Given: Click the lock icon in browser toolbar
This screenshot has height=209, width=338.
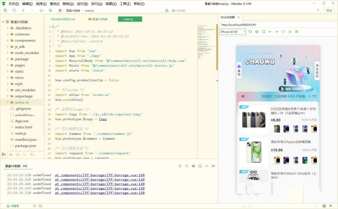Looking at the screenshot, I should click(290, 32).
